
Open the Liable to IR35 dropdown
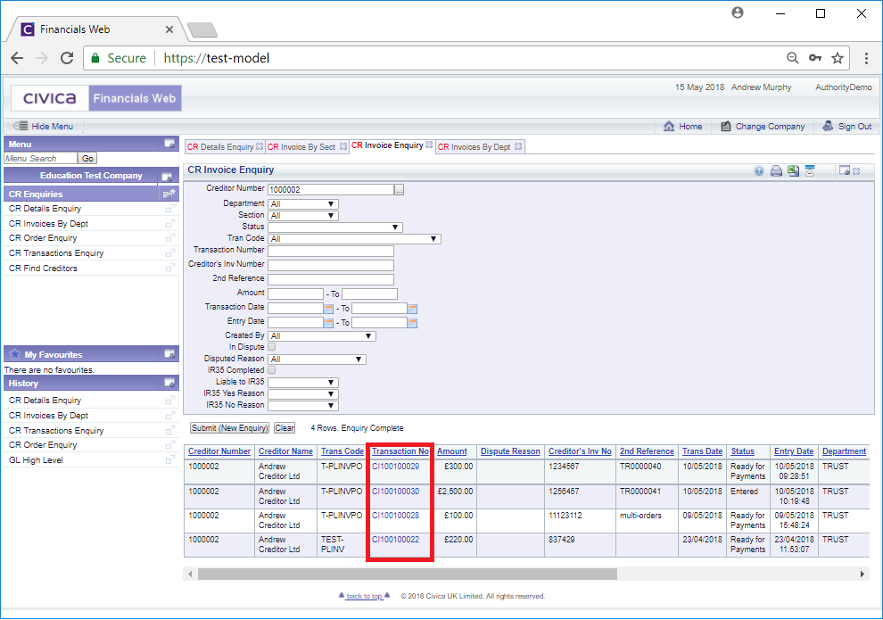click(303, 383)
